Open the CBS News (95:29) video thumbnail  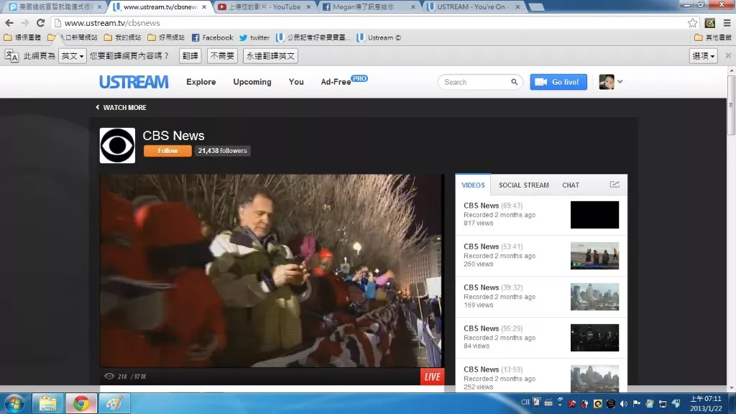coord(594,338)
